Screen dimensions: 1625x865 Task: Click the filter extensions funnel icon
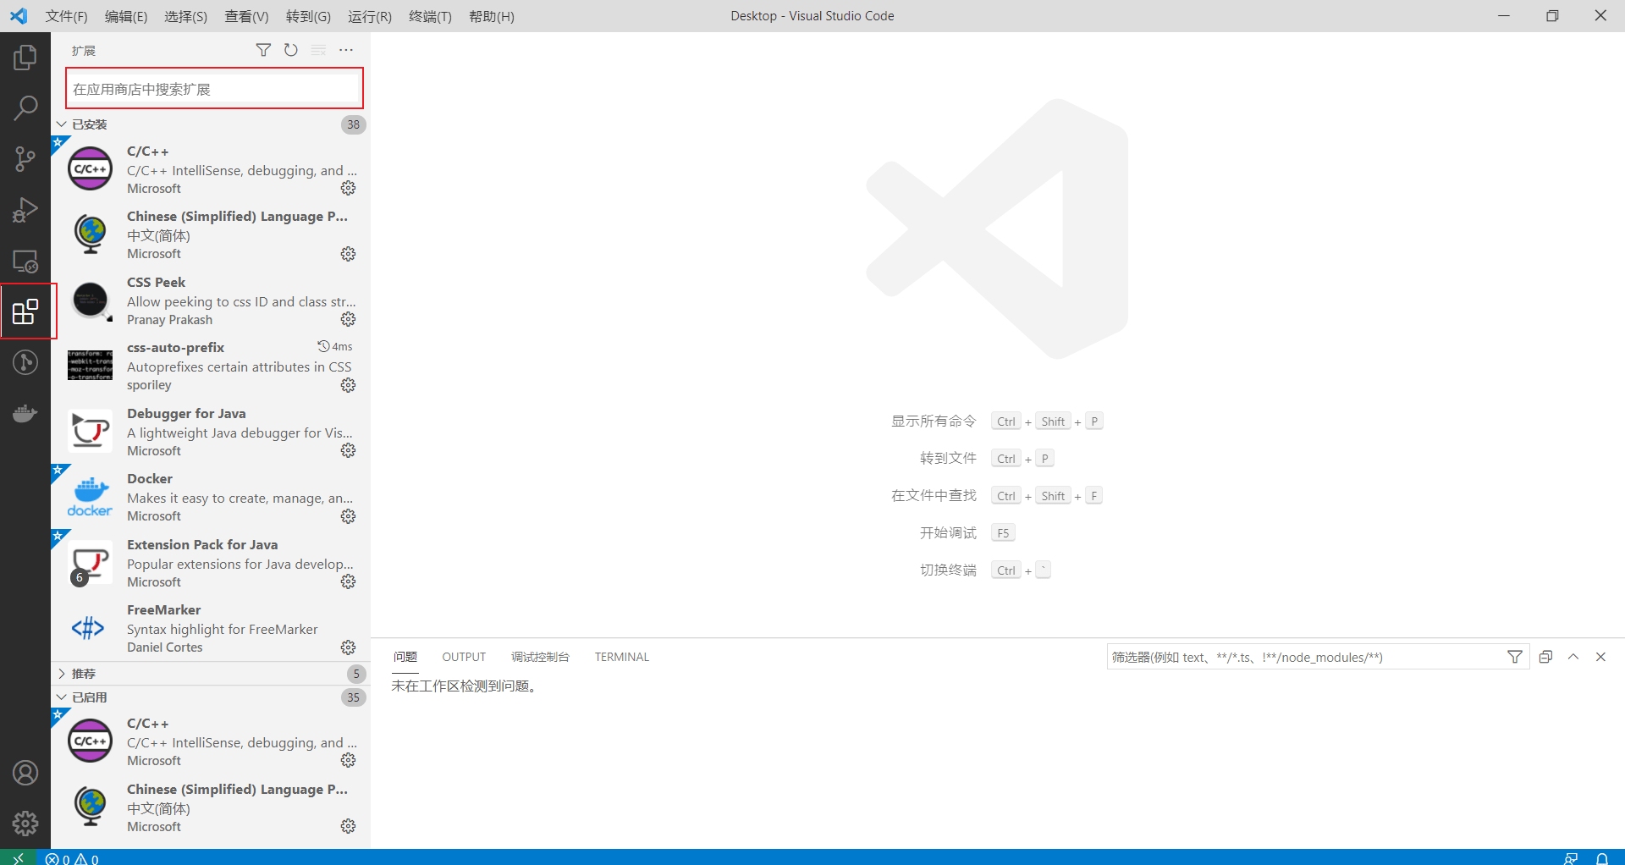tap(264, 50)
